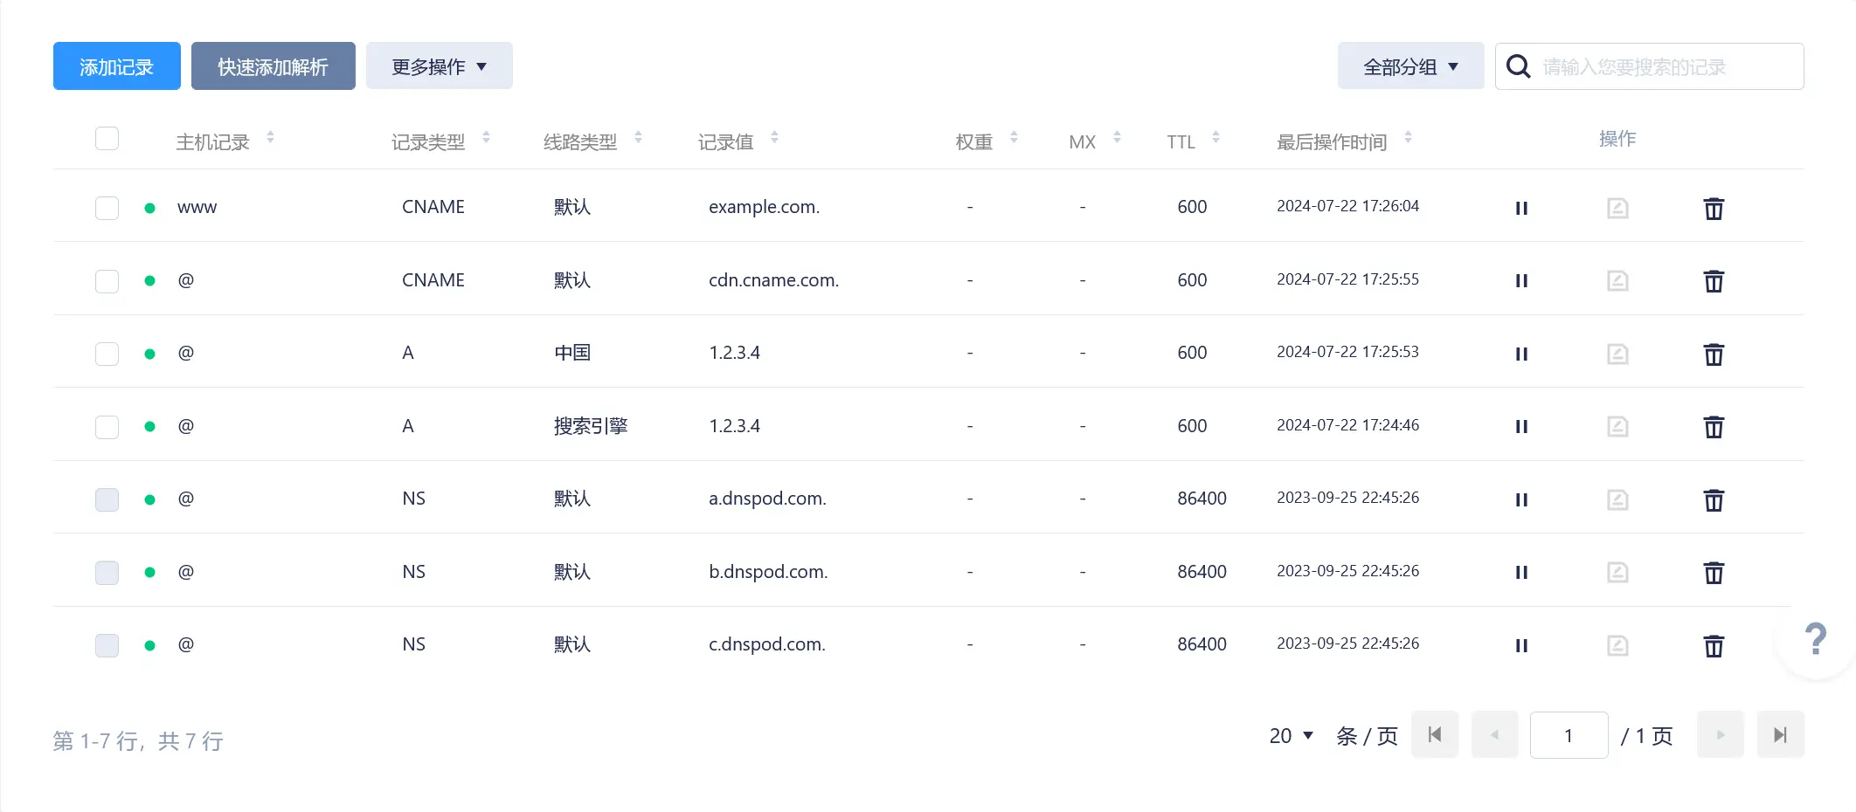
Task: Change the 20 条/页 page size
Action: (1292, 736)
